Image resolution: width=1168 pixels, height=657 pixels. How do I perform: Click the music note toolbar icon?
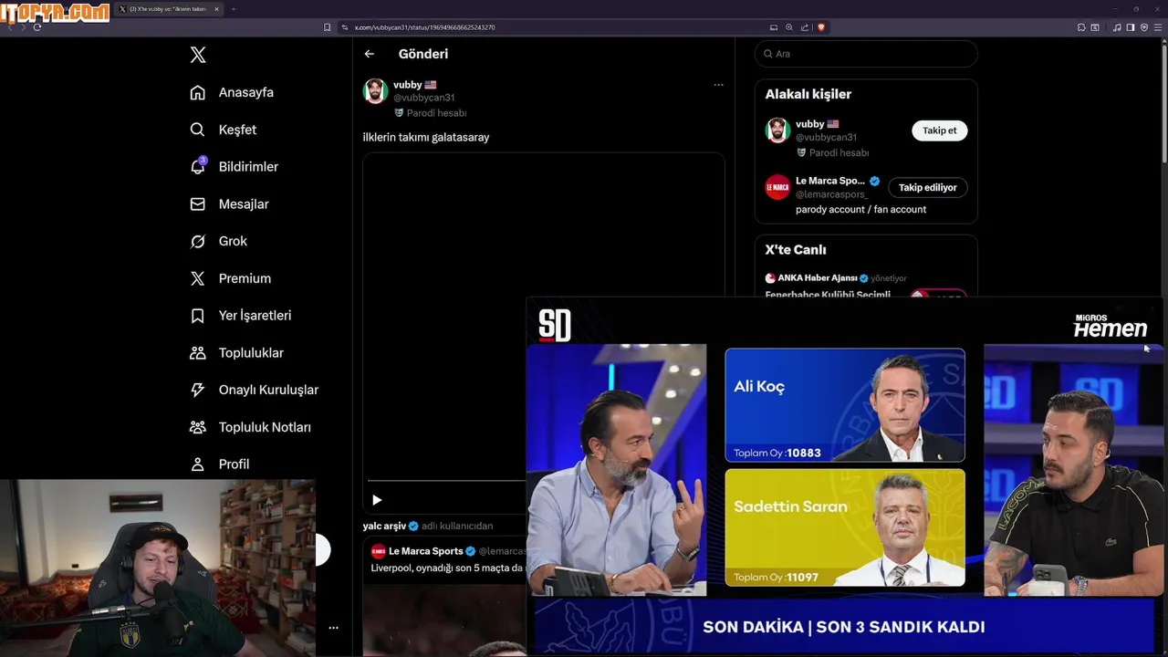click(1117, 27)
